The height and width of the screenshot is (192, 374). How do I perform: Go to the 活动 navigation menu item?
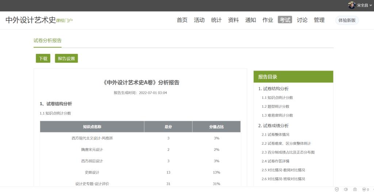[199, 20]
